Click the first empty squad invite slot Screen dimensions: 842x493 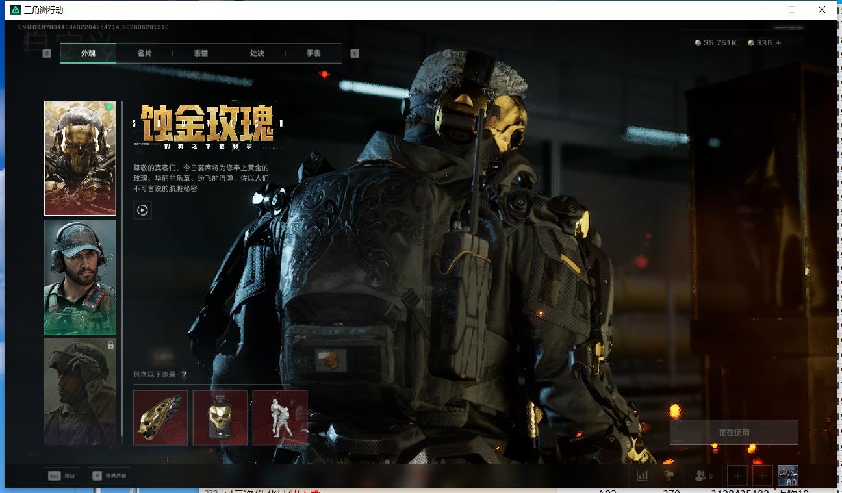737,476
